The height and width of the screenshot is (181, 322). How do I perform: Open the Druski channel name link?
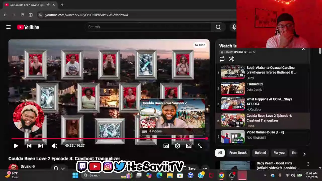[26, 166]
